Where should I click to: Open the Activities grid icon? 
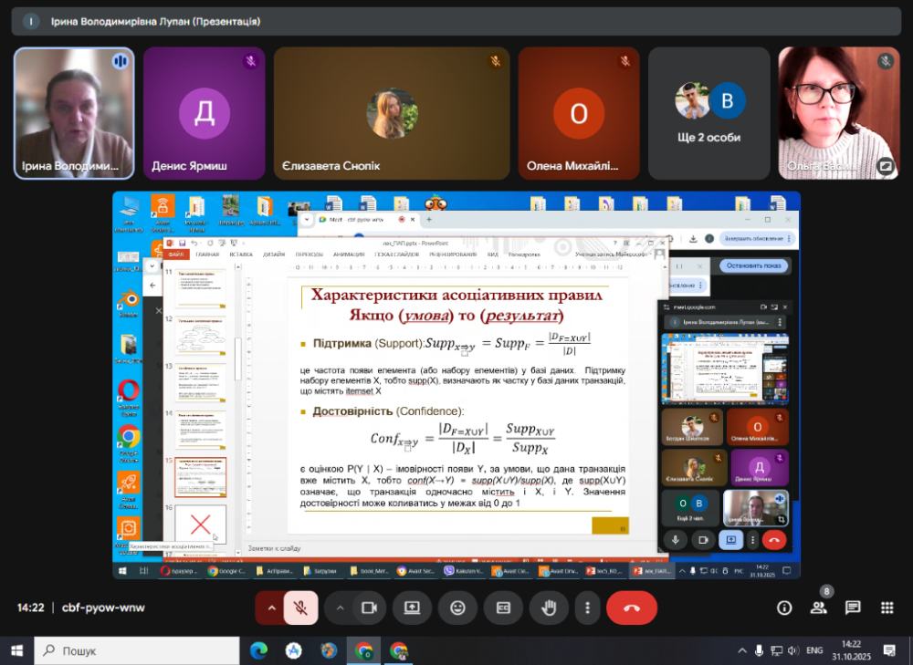tap(887, 608)
